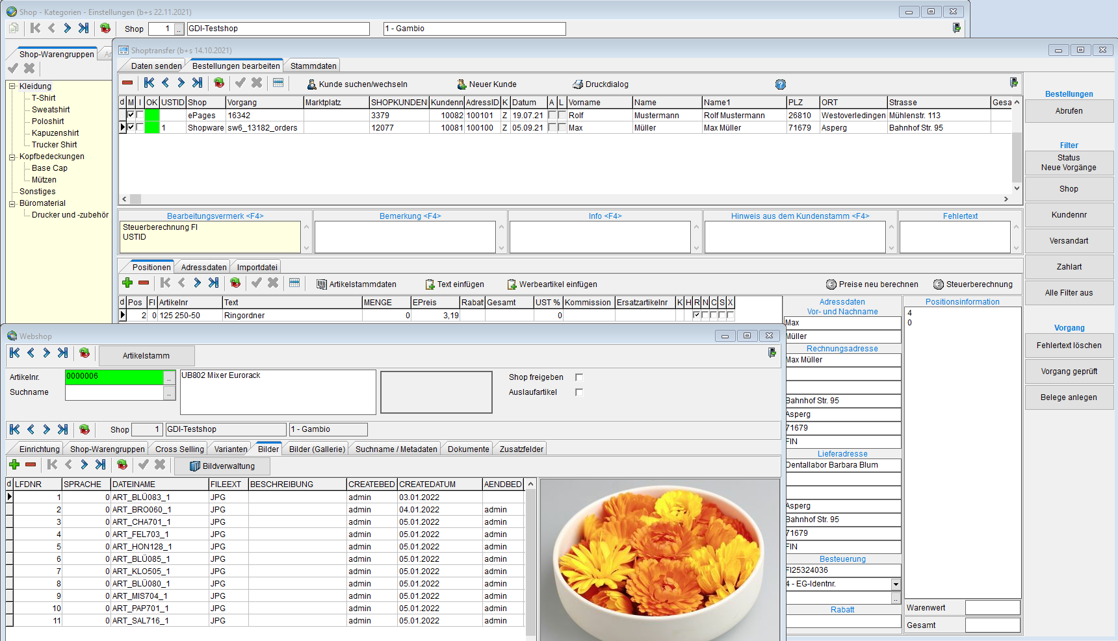Open the Druckdialog printer icon
The width and height of the screenshot is (1118, 641).
tap(578, 84)
